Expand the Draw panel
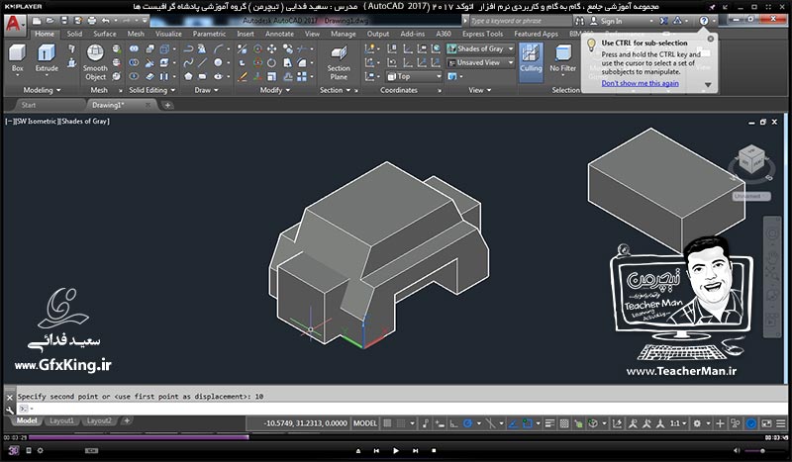Screen dimensions: 792x462 (x=207, y=90)
